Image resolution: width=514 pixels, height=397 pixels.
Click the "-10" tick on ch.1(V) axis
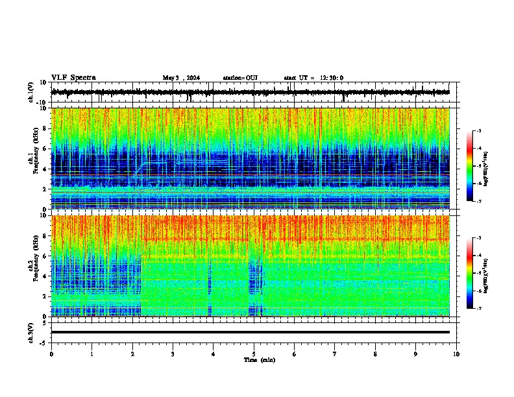pos(42,102)
